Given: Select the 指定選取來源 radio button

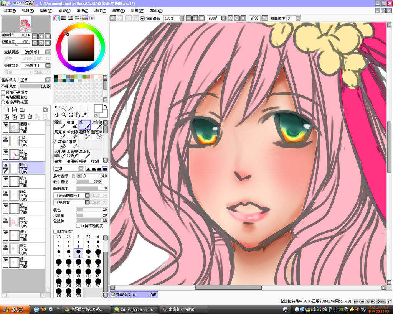Looking at the screenshot, I should 3,102.
